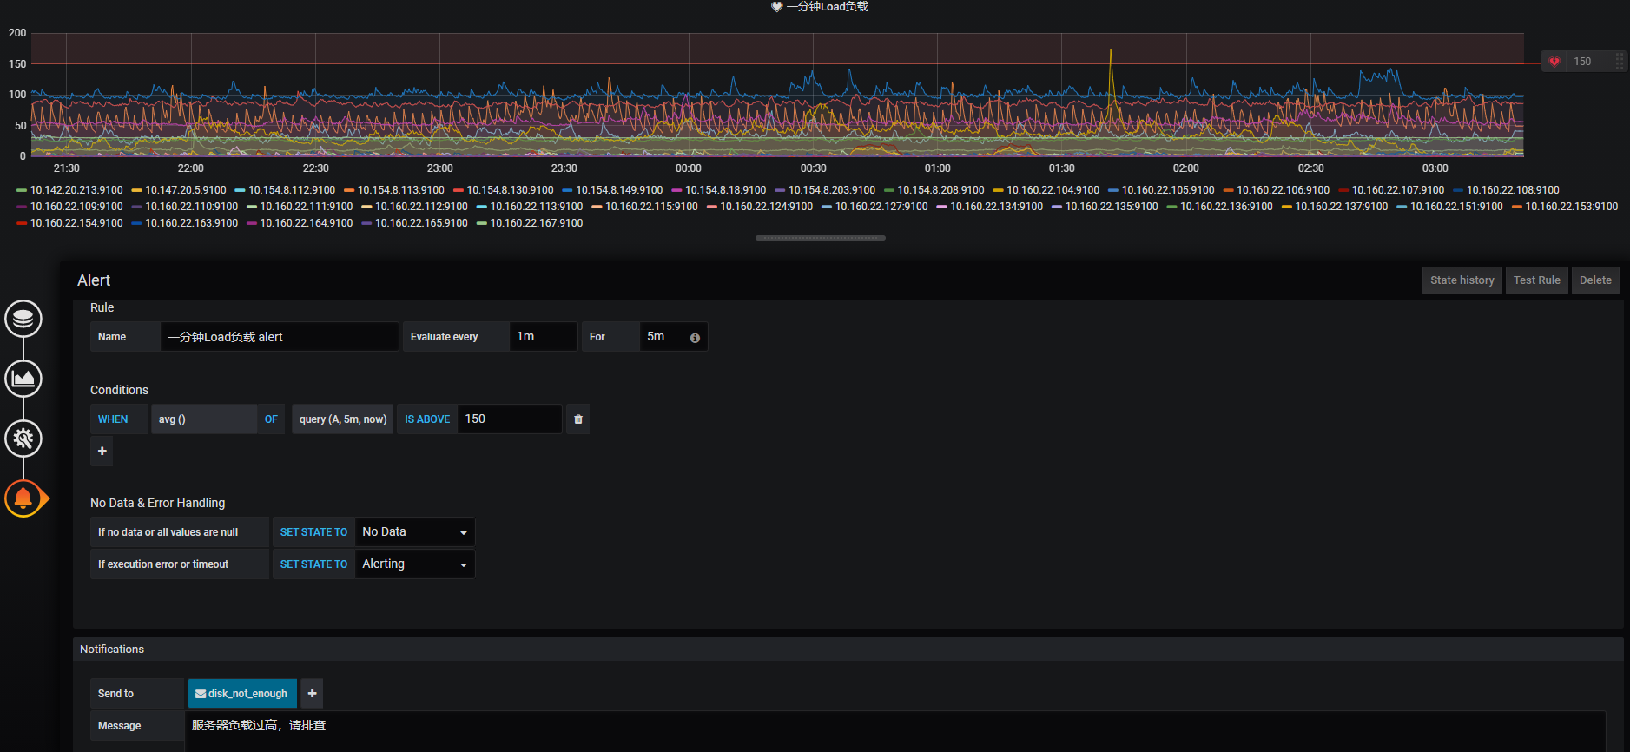1630x752 pixels.
Task: Click the SET STATE TO label for No Data
Action: [313, 532]
